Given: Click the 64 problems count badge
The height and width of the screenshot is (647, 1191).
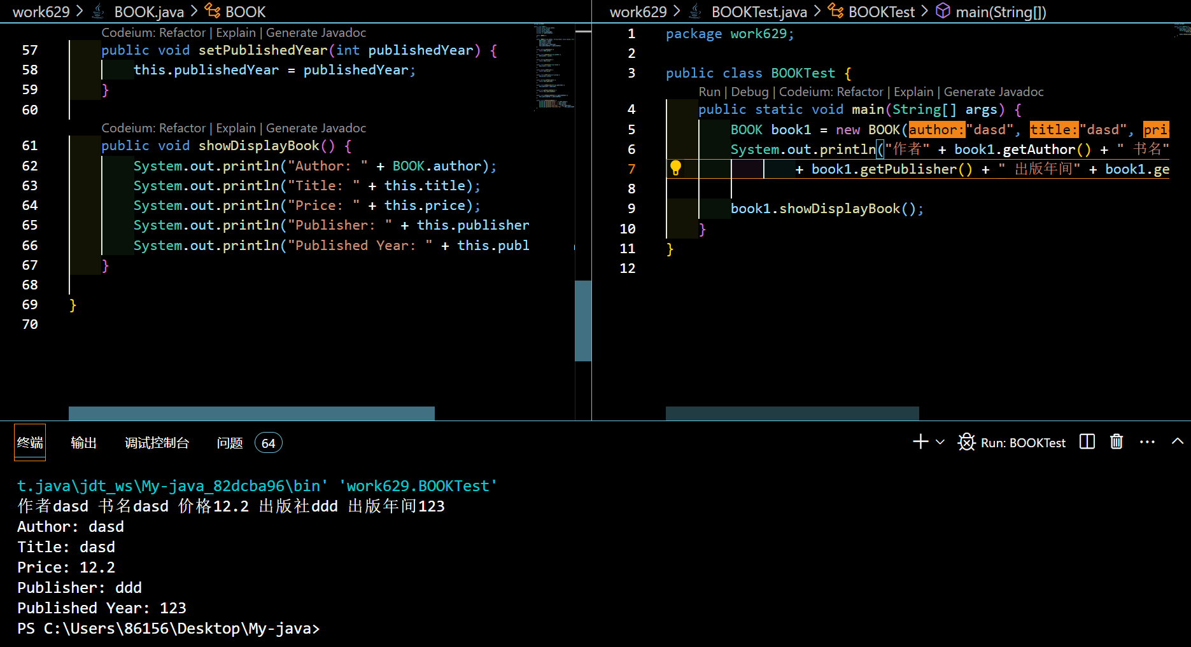Looking at the screenshot, I should coord(268,443).
